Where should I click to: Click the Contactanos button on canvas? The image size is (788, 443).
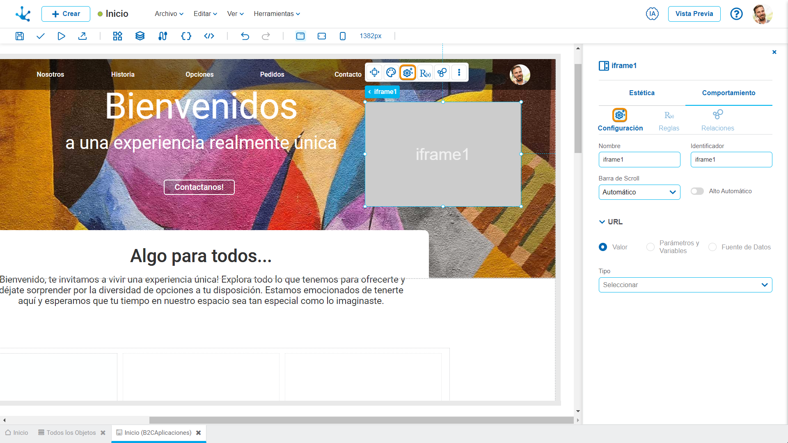[199, 186]
